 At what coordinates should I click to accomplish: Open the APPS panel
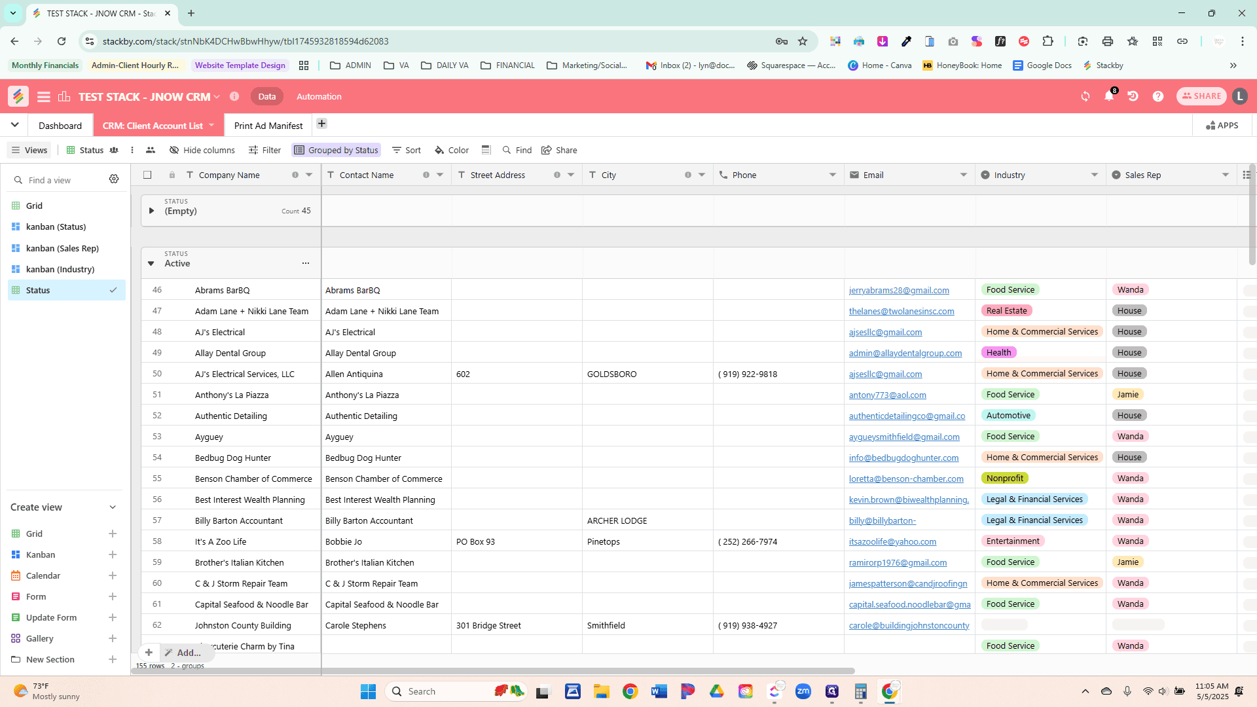(1222, 125)
